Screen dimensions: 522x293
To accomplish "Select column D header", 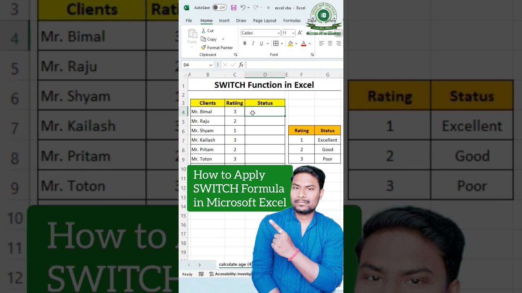I will pyautogui.click(x=265, y=75).
